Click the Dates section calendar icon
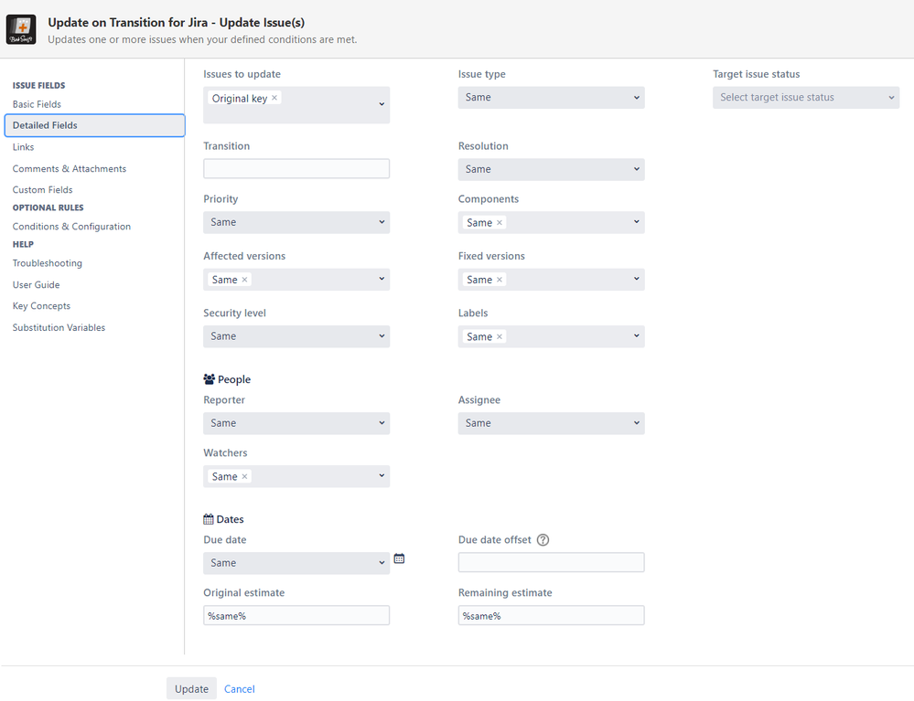 209,519
